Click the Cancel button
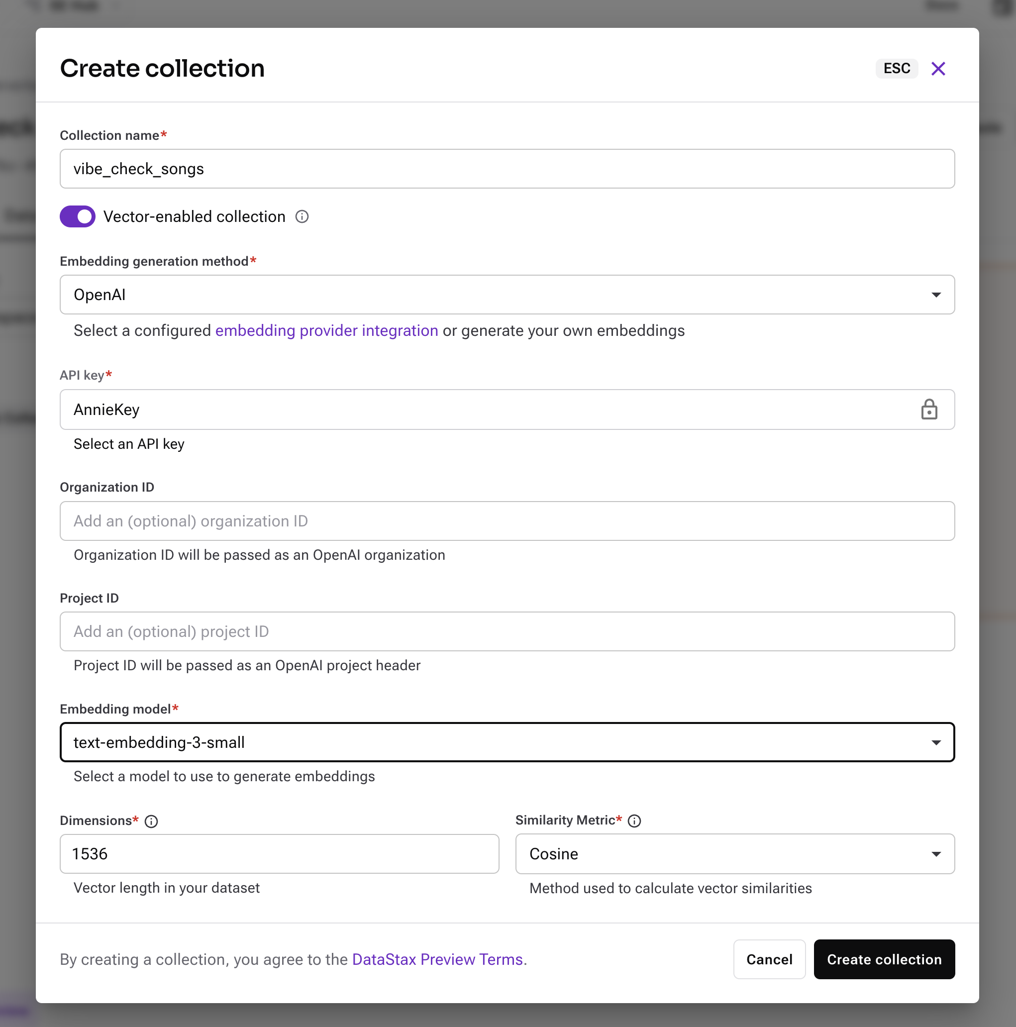Image resolution: width=1016 pixels, height=1027 pixels. [769, 959]
